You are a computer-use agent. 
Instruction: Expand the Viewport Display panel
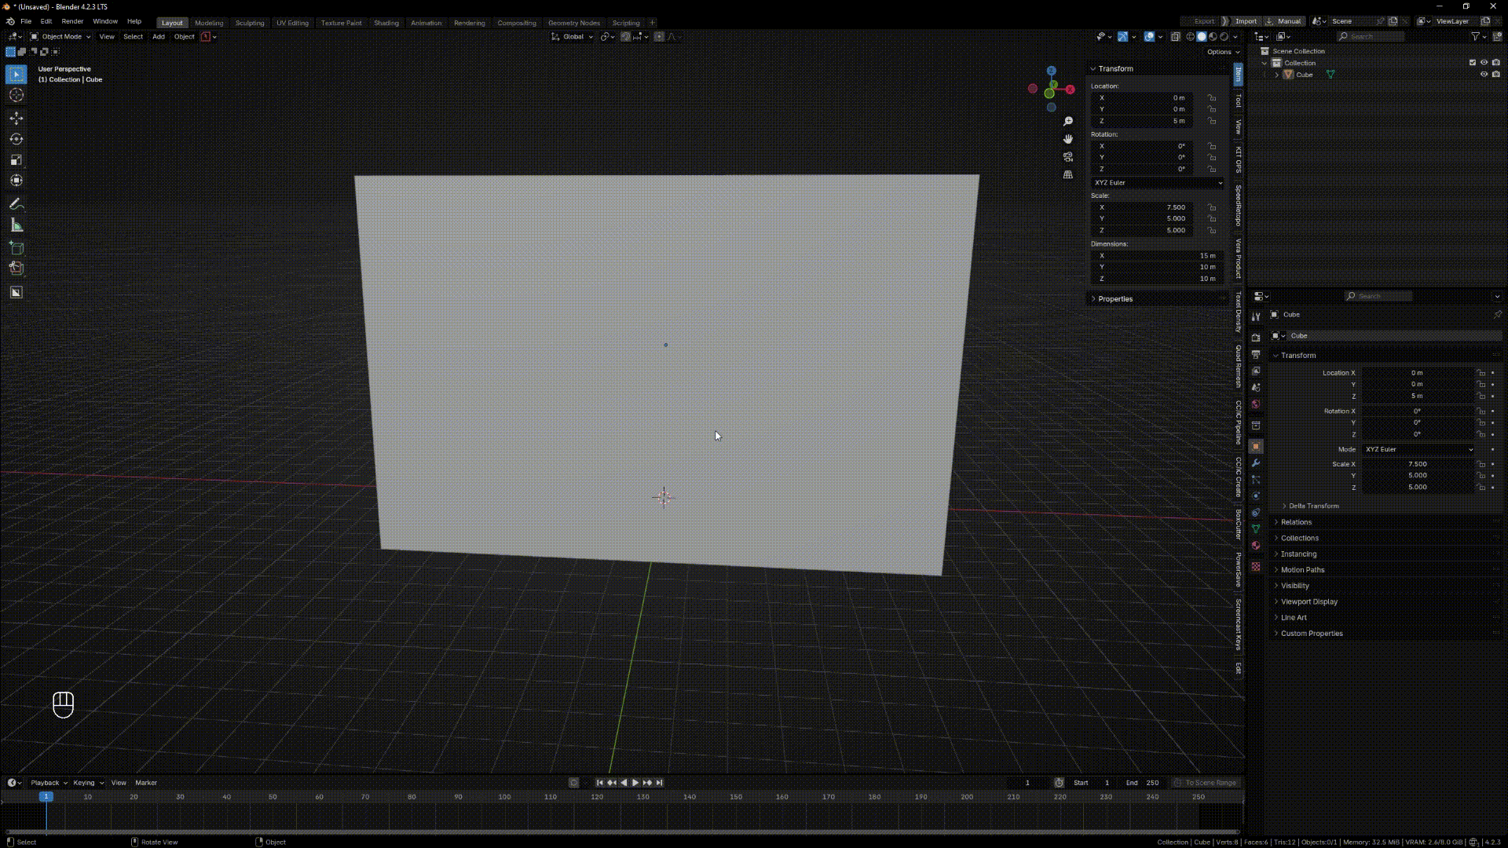tap(1309, 601)
